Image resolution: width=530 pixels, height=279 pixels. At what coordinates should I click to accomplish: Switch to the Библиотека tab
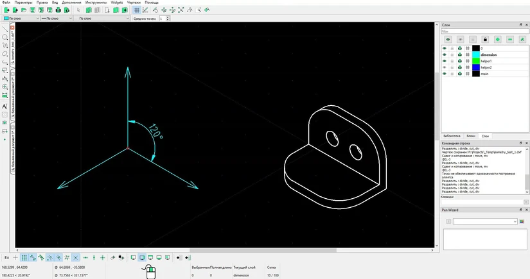point(452,136)
